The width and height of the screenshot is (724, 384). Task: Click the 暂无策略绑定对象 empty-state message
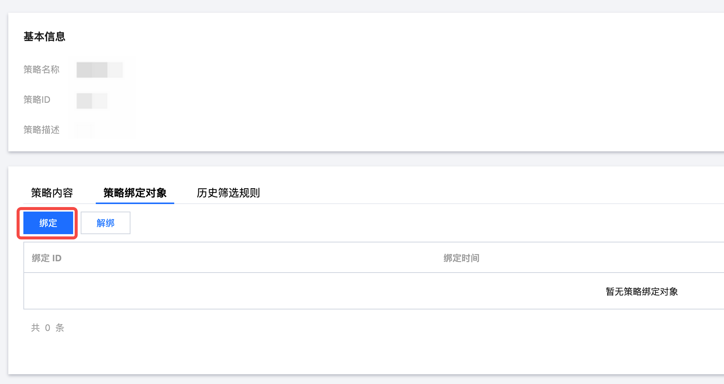(x=641, y=291)
